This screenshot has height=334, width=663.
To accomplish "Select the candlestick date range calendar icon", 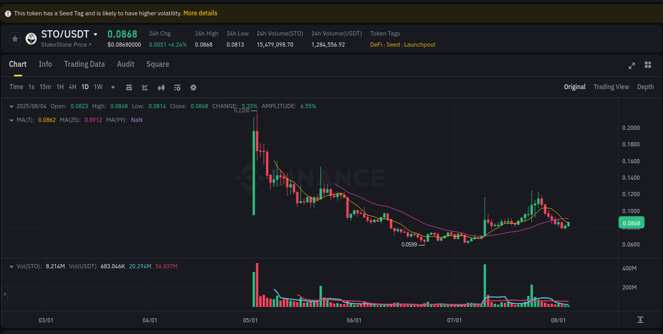I will tap(129, 87).
